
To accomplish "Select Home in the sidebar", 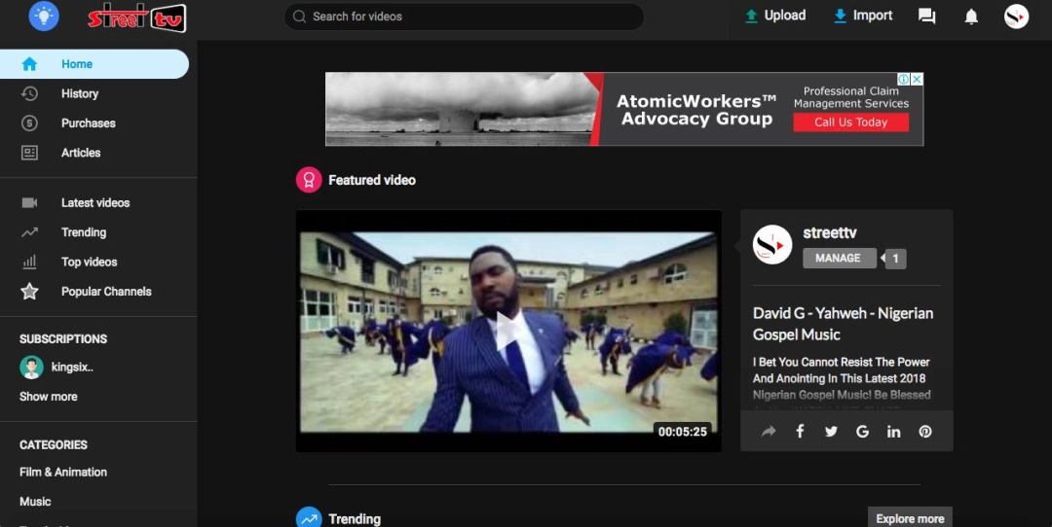I will (x=77, y=64).
